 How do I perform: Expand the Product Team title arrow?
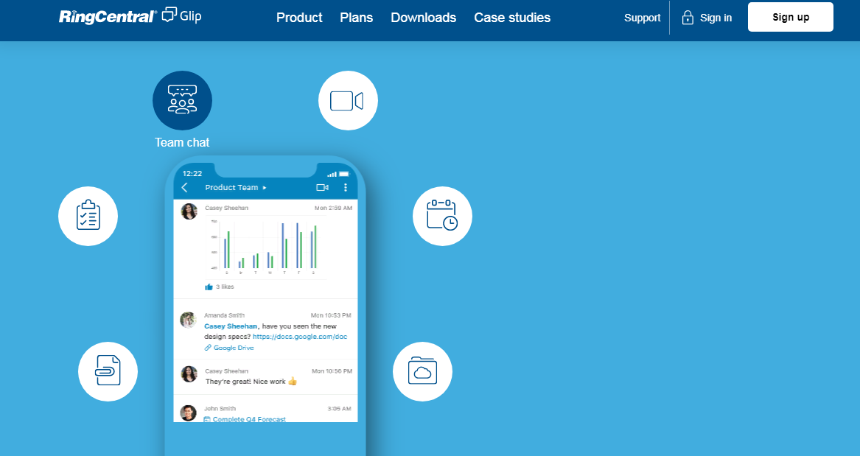265,187
